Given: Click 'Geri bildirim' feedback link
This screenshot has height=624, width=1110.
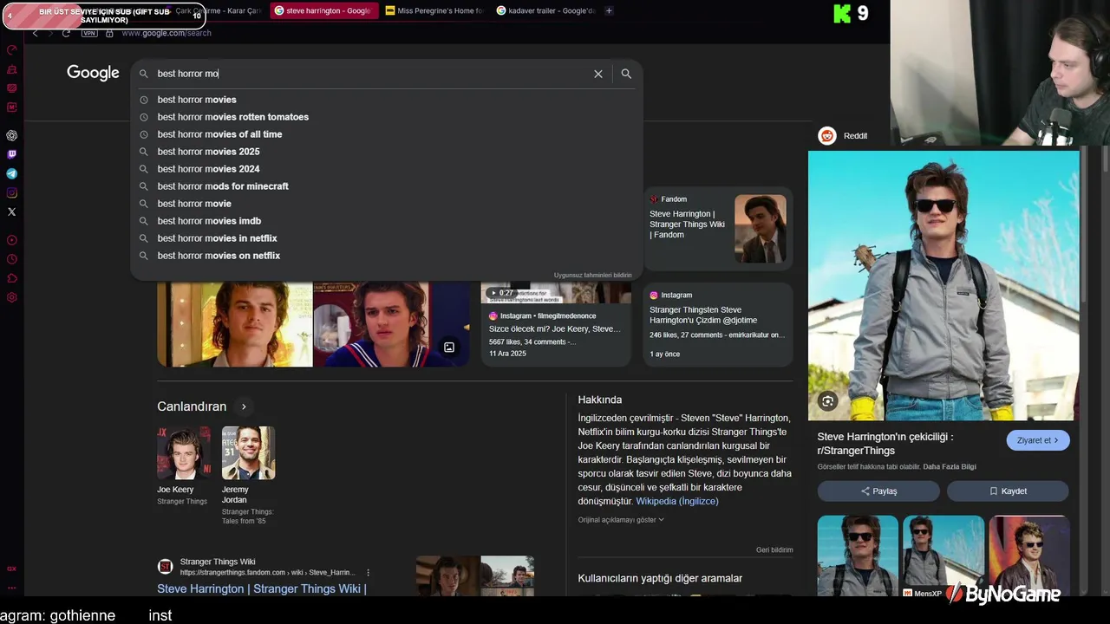Looking at the screenshot, I should (774, 549).
